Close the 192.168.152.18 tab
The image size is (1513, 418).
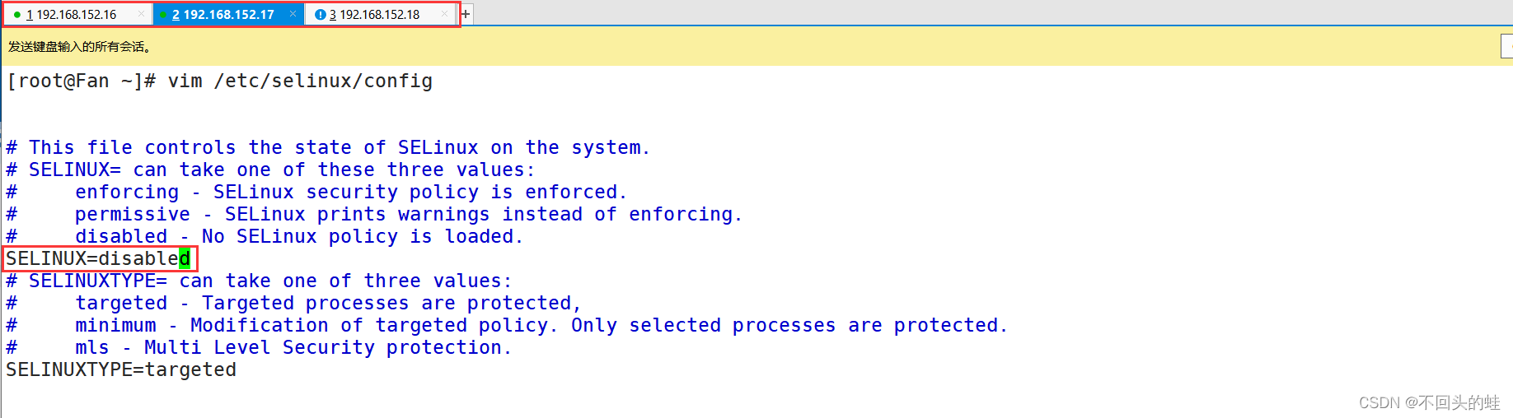point(445,14)
